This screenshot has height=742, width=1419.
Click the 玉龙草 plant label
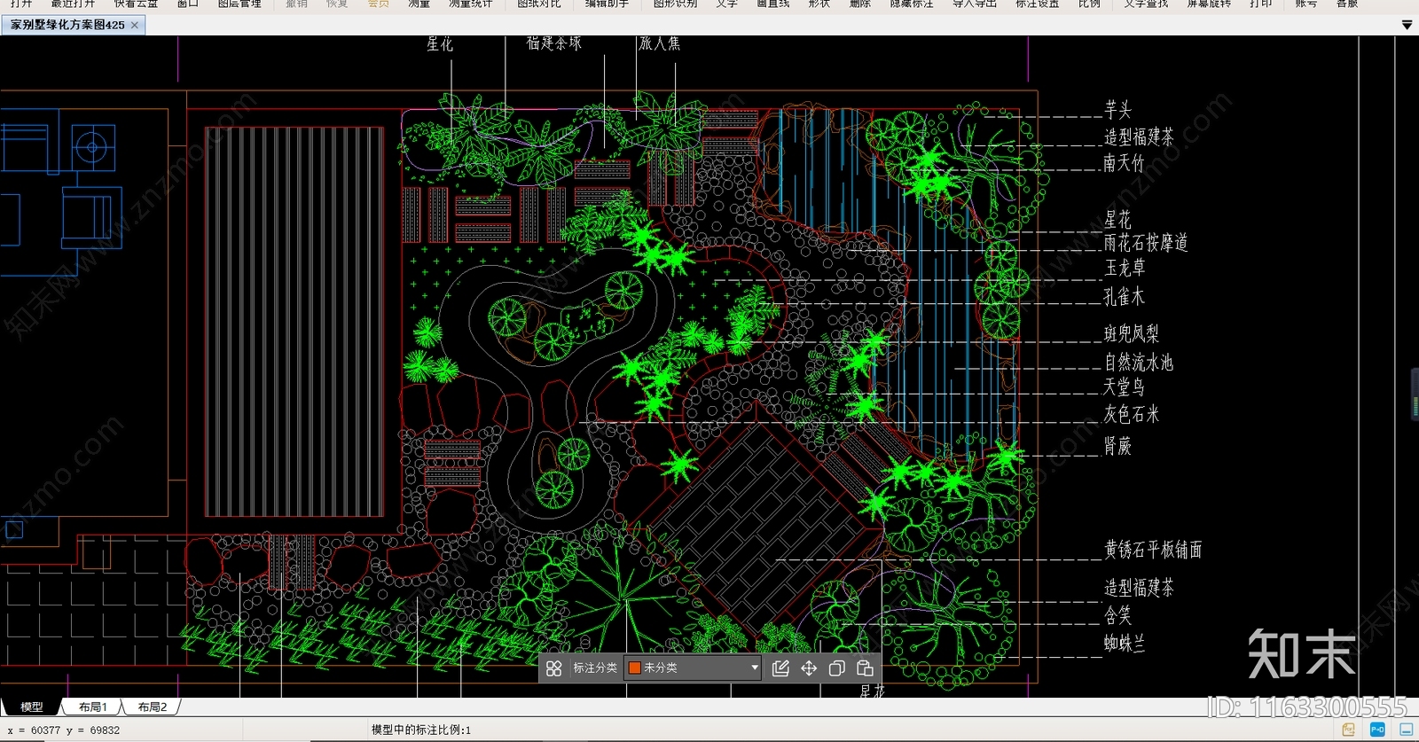[1125, 268]
